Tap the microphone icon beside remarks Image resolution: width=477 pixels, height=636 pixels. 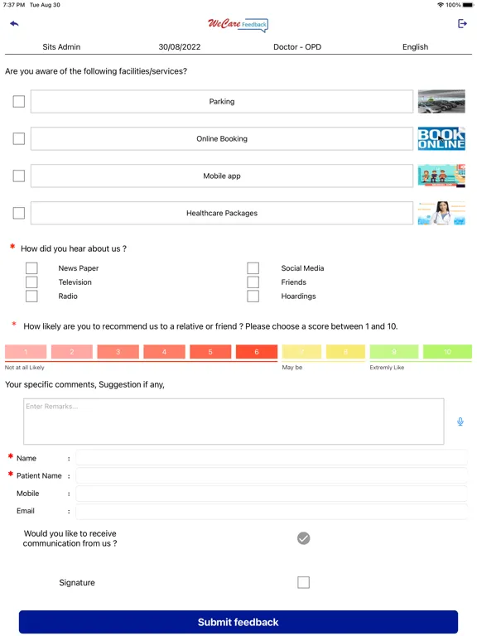(x=460, y=422)
